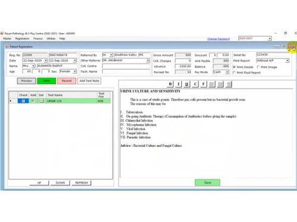
Task: Align report text center
Action: [x=220, y=84]
